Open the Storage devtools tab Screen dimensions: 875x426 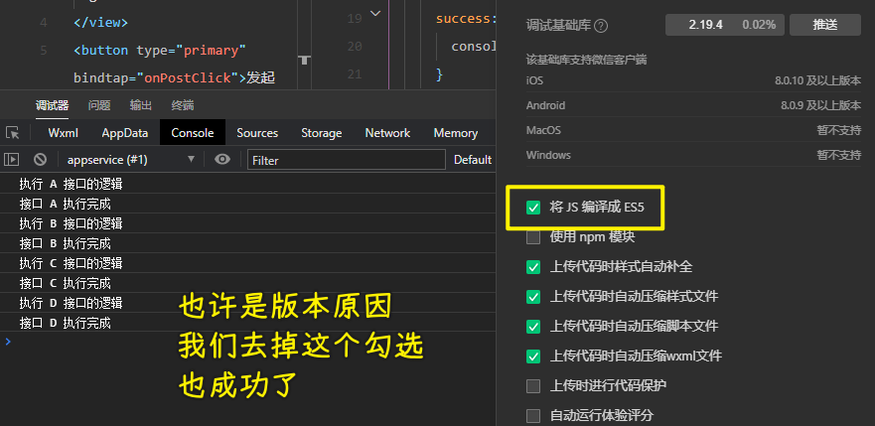[x=322, y=133]
